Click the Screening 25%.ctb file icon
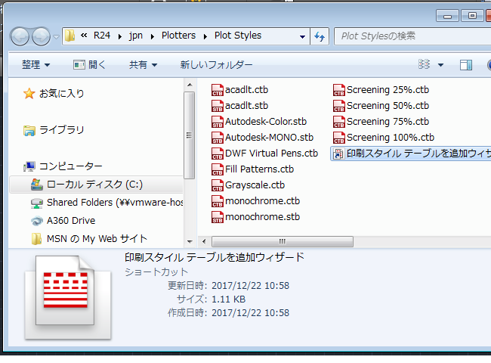The width and height of the screenshot is (491, 363). [x=339, y=90]
